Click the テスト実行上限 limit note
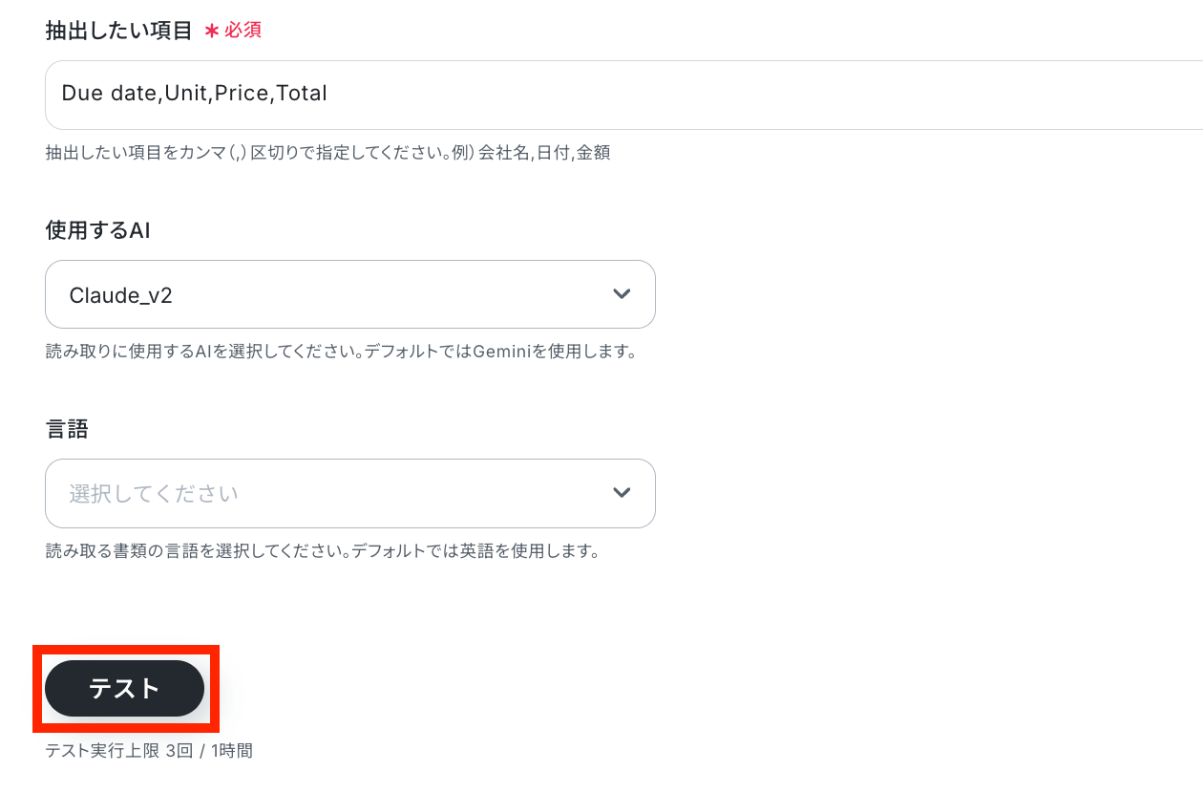The image size is (1203, 793). [x=148, y=750]
